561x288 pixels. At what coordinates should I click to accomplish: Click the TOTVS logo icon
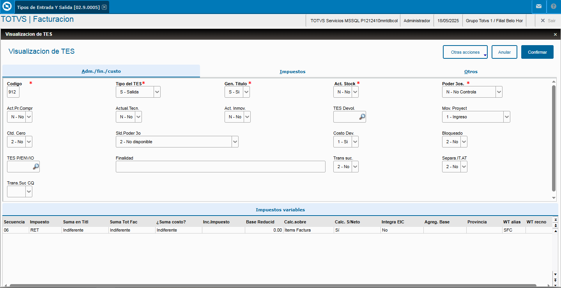click(x=7, y=7)
